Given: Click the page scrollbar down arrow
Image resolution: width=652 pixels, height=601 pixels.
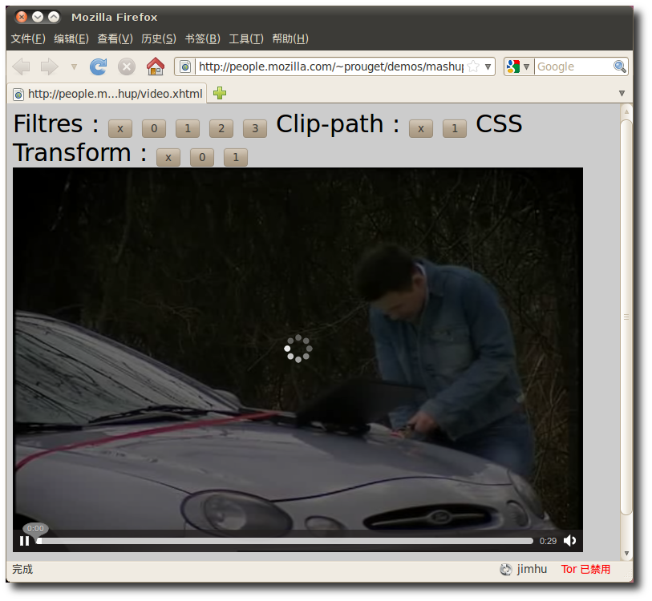Looking at the screenshot, I should coord(626,553).
